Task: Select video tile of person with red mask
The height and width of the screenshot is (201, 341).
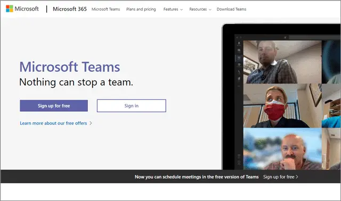Action: [x=282, y=106]
